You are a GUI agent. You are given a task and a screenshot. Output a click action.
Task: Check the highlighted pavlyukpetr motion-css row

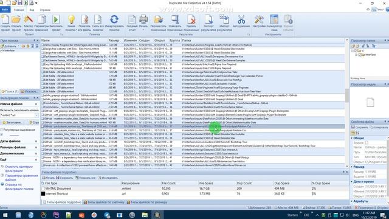pyautogui.click(x=43, y=127)
